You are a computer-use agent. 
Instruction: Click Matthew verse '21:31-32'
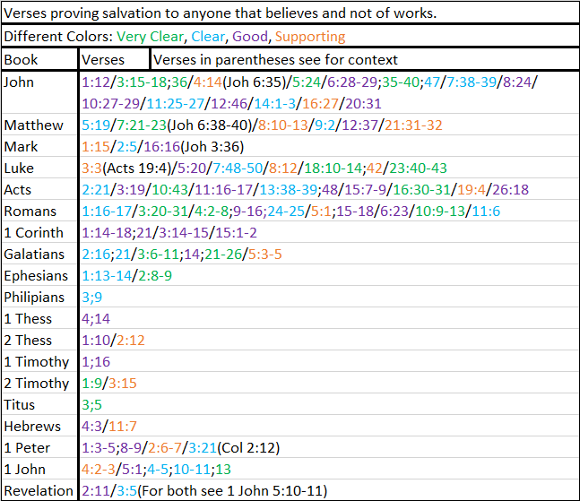(x=413, y=125)
